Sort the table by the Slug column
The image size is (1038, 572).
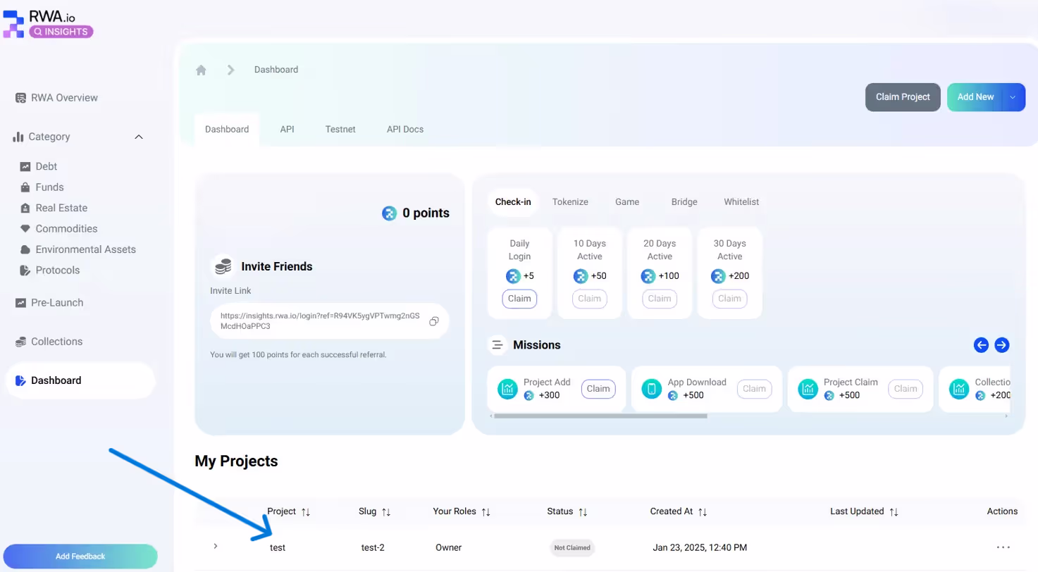[x=385, y=512]
